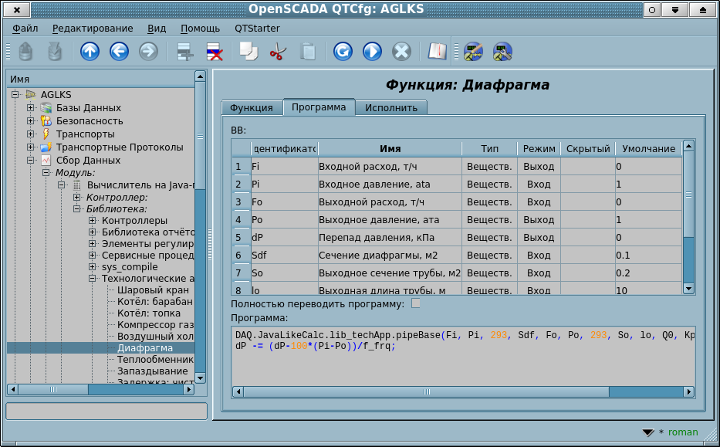This screenshot has height=447, width=720.
Task: Click the scissors cut icon
Action: click(278, 52)
